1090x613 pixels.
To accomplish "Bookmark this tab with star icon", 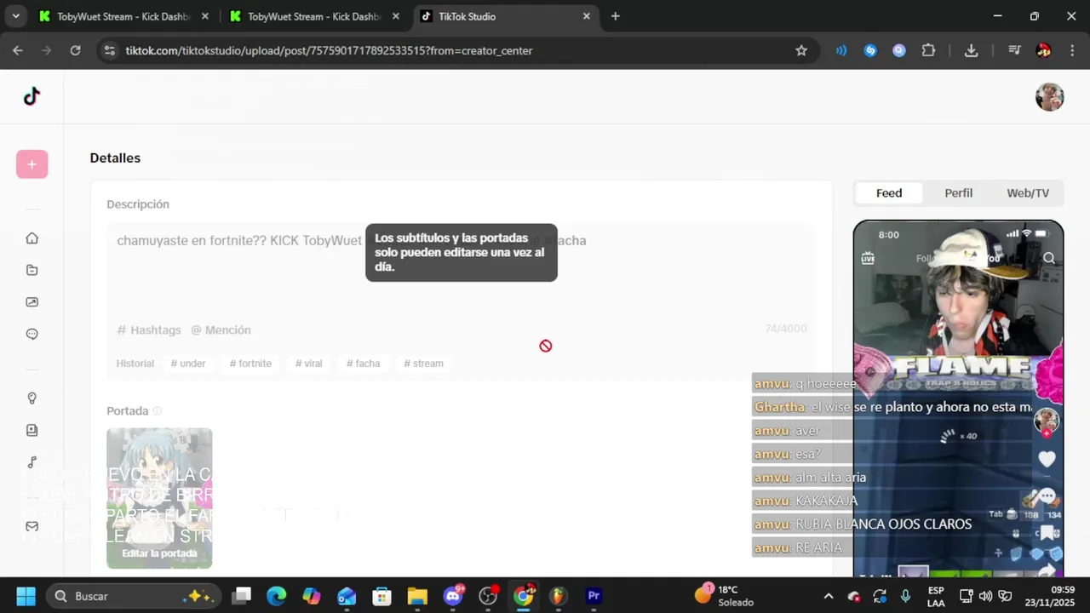I will pos(801,50).
